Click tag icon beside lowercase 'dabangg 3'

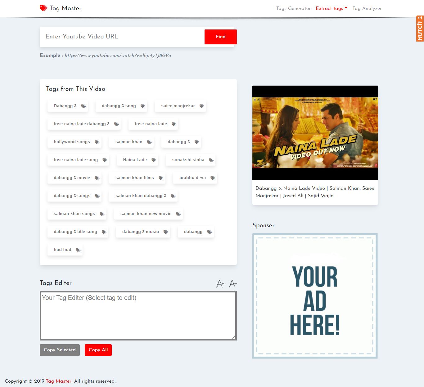point(197,142)
